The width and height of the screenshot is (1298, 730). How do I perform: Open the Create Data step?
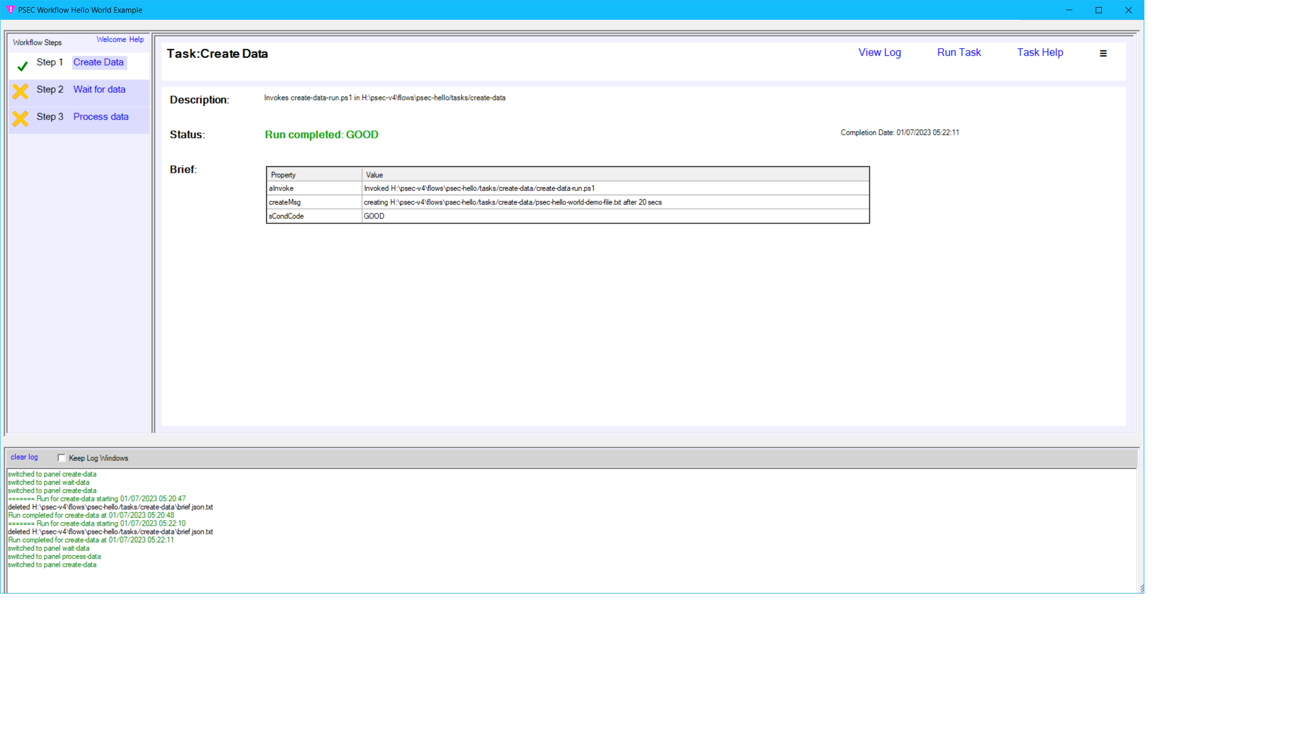(x=98, y=62)
